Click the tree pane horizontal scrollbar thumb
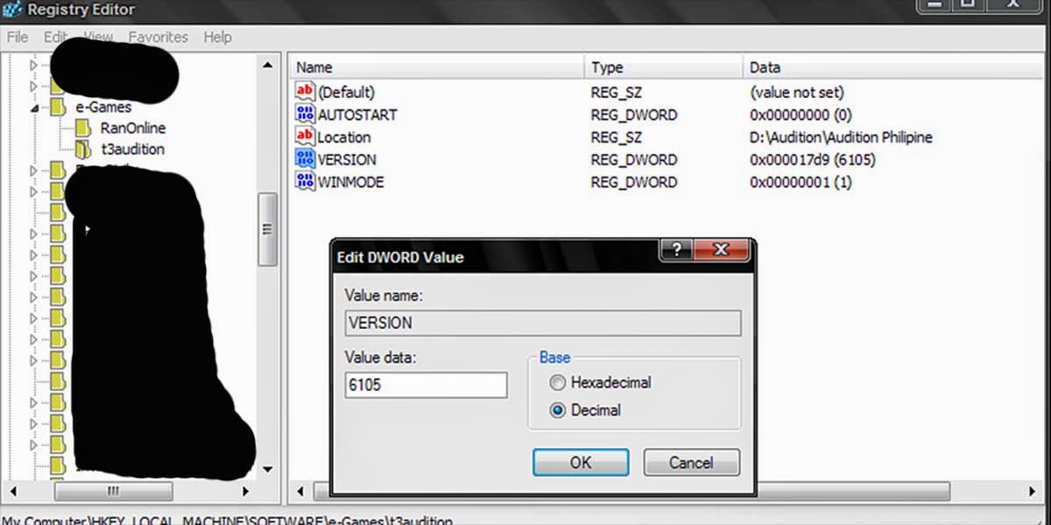 (113, 491)
